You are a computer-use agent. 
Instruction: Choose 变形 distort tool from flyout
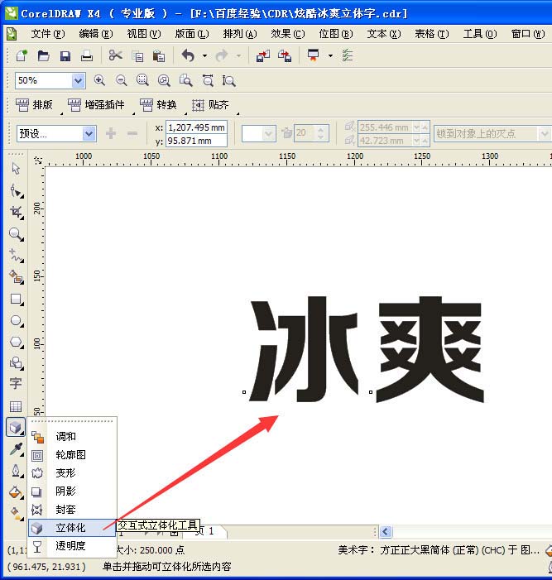coord(72,473)
